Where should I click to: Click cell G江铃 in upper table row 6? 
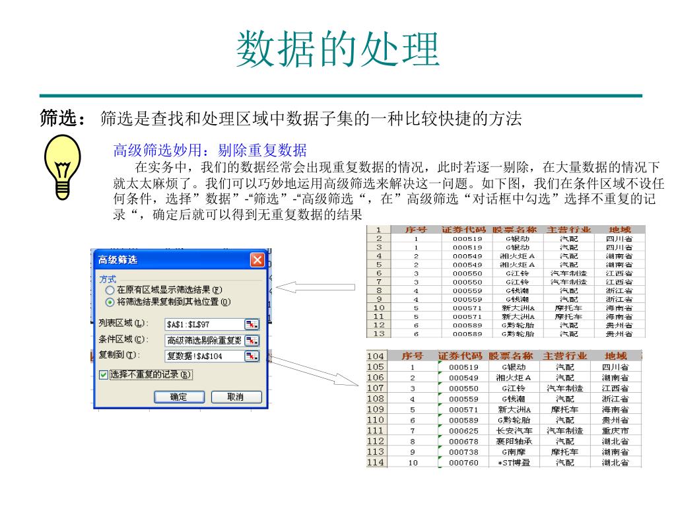click(x=518, y=273)
